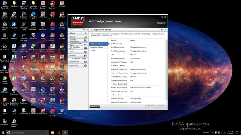This screenshot has width=241, height=135.
Task: Open the Preferences menu button
Action: coord(161,23)
